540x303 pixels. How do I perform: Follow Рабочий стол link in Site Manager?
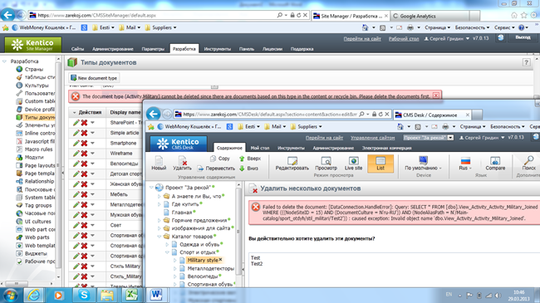tap(404, 39)
